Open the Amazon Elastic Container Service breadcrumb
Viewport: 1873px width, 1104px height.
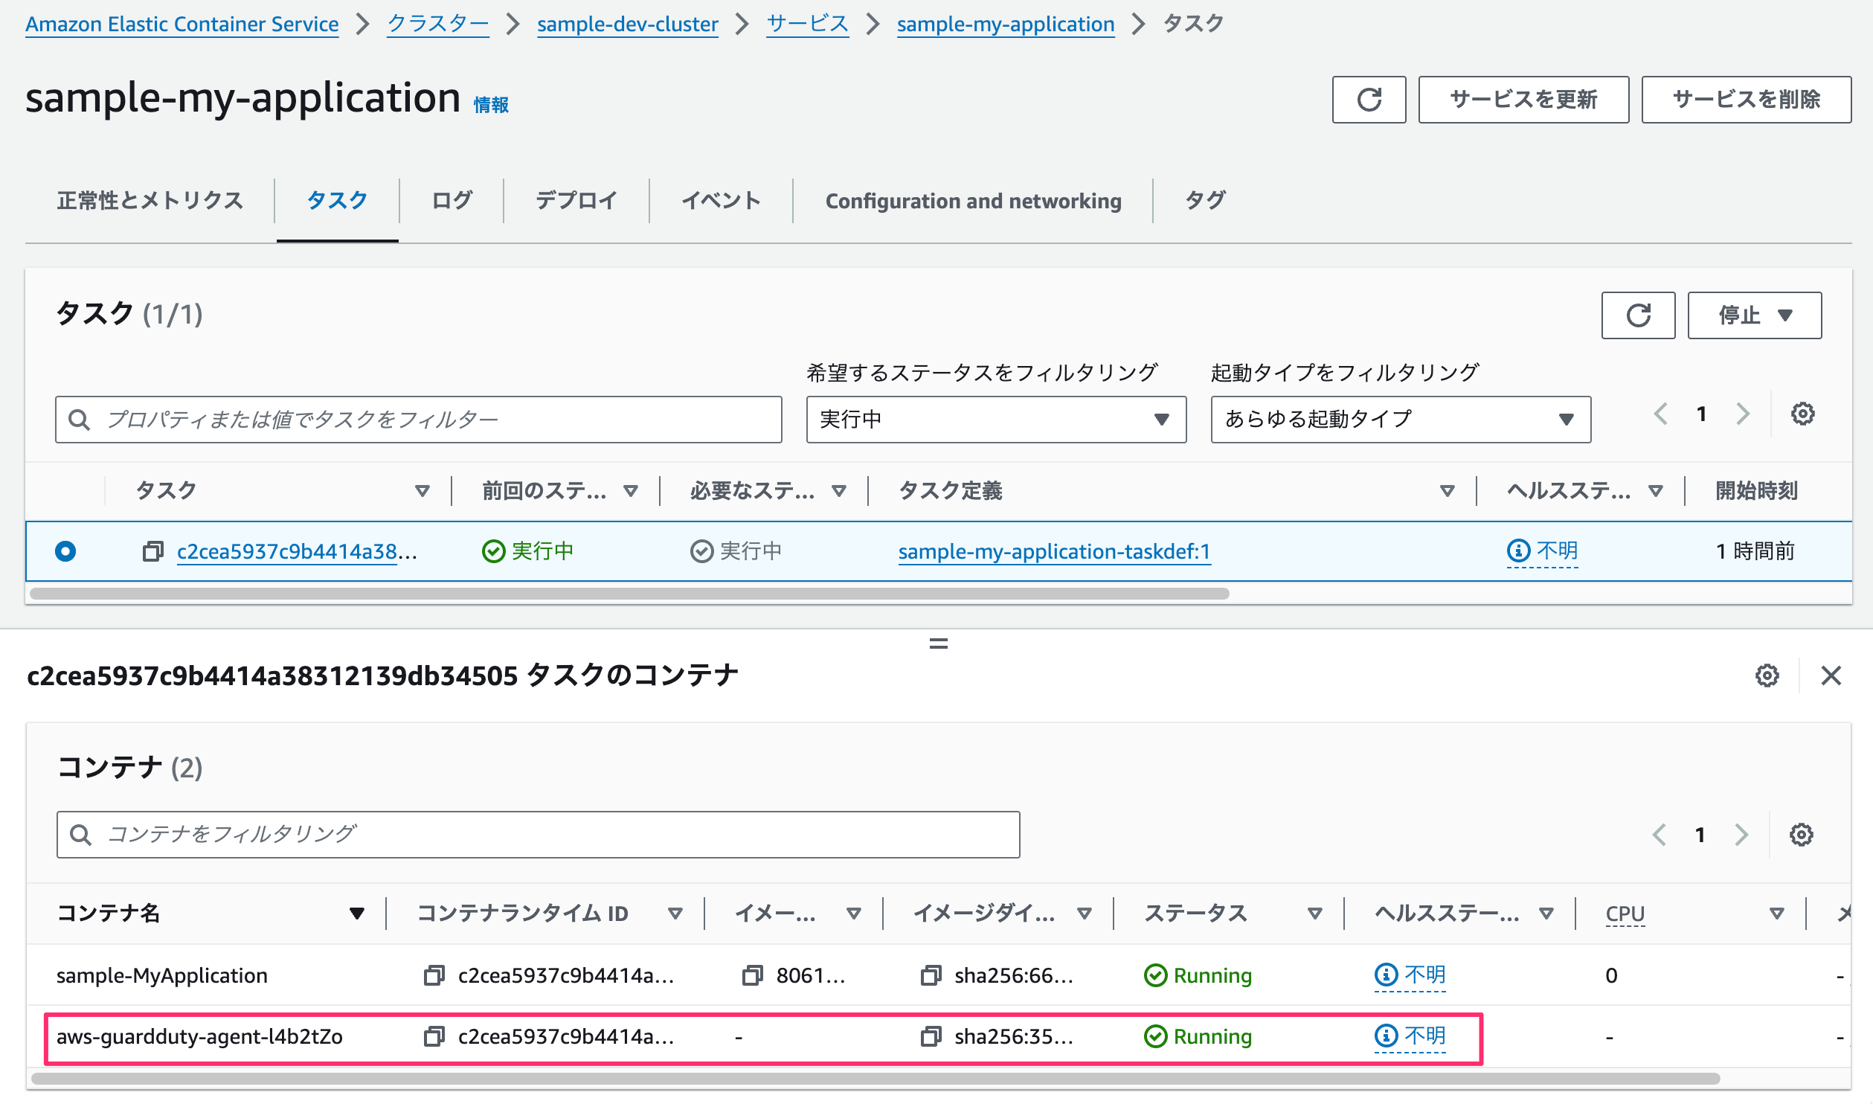pyautogui.click(x=182, y=24)
